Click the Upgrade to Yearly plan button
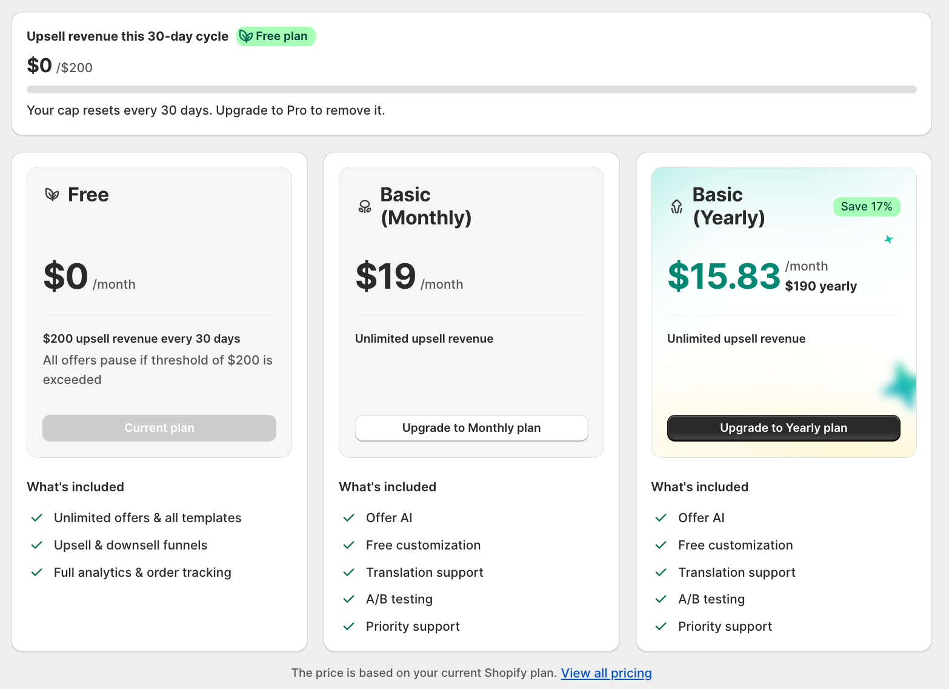This screenshot has width=949, height=689. pyautogui.click(x=784, y=428)
